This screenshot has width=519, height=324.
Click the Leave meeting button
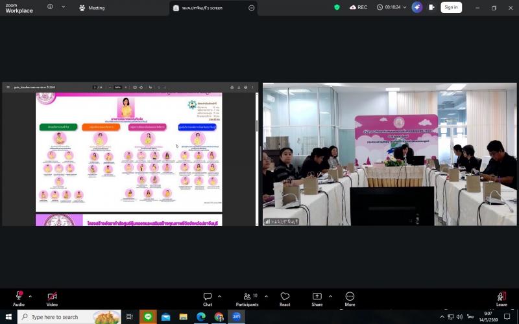click(x=501, y=299)
